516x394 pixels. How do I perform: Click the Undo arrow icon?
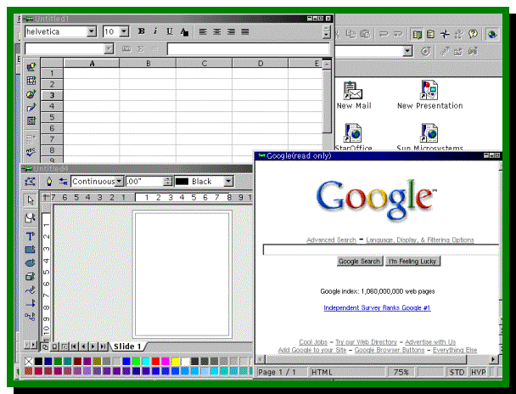[383, 34]
